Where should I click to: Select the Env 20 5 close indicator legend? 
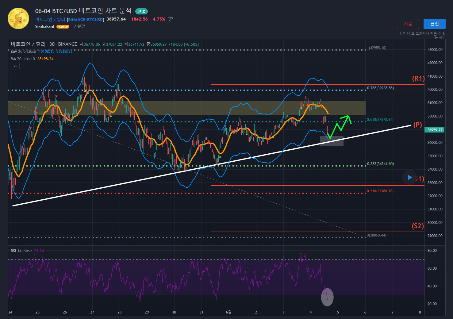[23, 52]
